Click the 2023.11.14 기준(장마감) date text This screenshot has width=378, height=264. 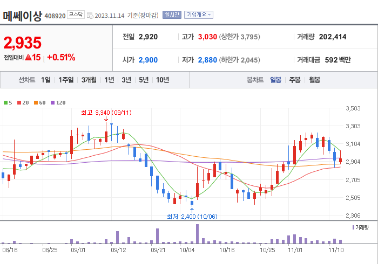pyautogui.click(x=126, y=16)
